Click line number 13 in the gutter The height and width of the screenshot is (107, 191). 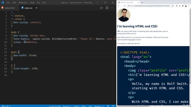pyautogui.click(x=5, y=52)
